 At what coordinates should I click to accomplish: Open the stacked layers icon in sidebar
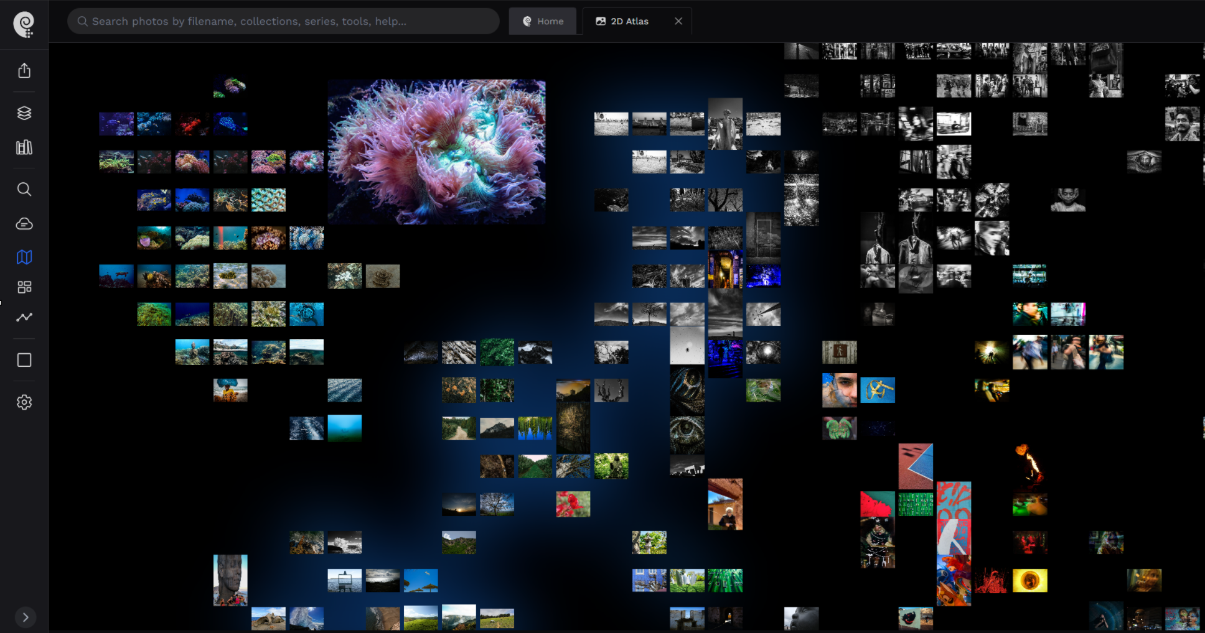(24, 113)
